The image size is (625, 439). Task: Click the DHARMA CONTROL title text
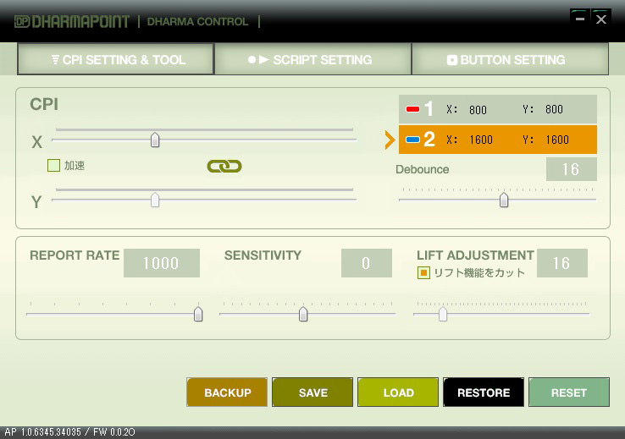197,21
